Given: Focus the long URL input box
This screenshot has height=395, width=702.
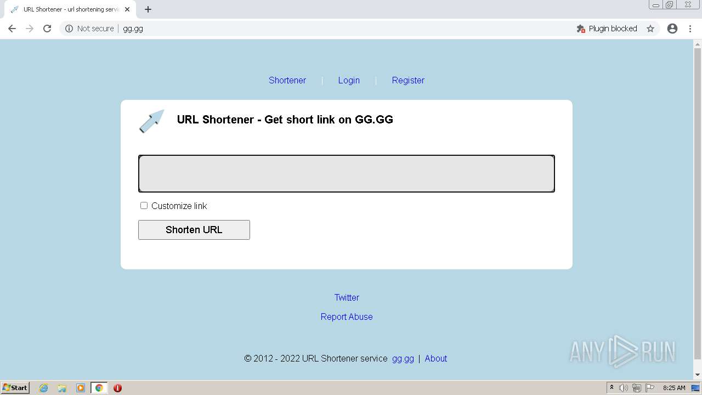Looking at the screenshot, I should tap(347, 174).
